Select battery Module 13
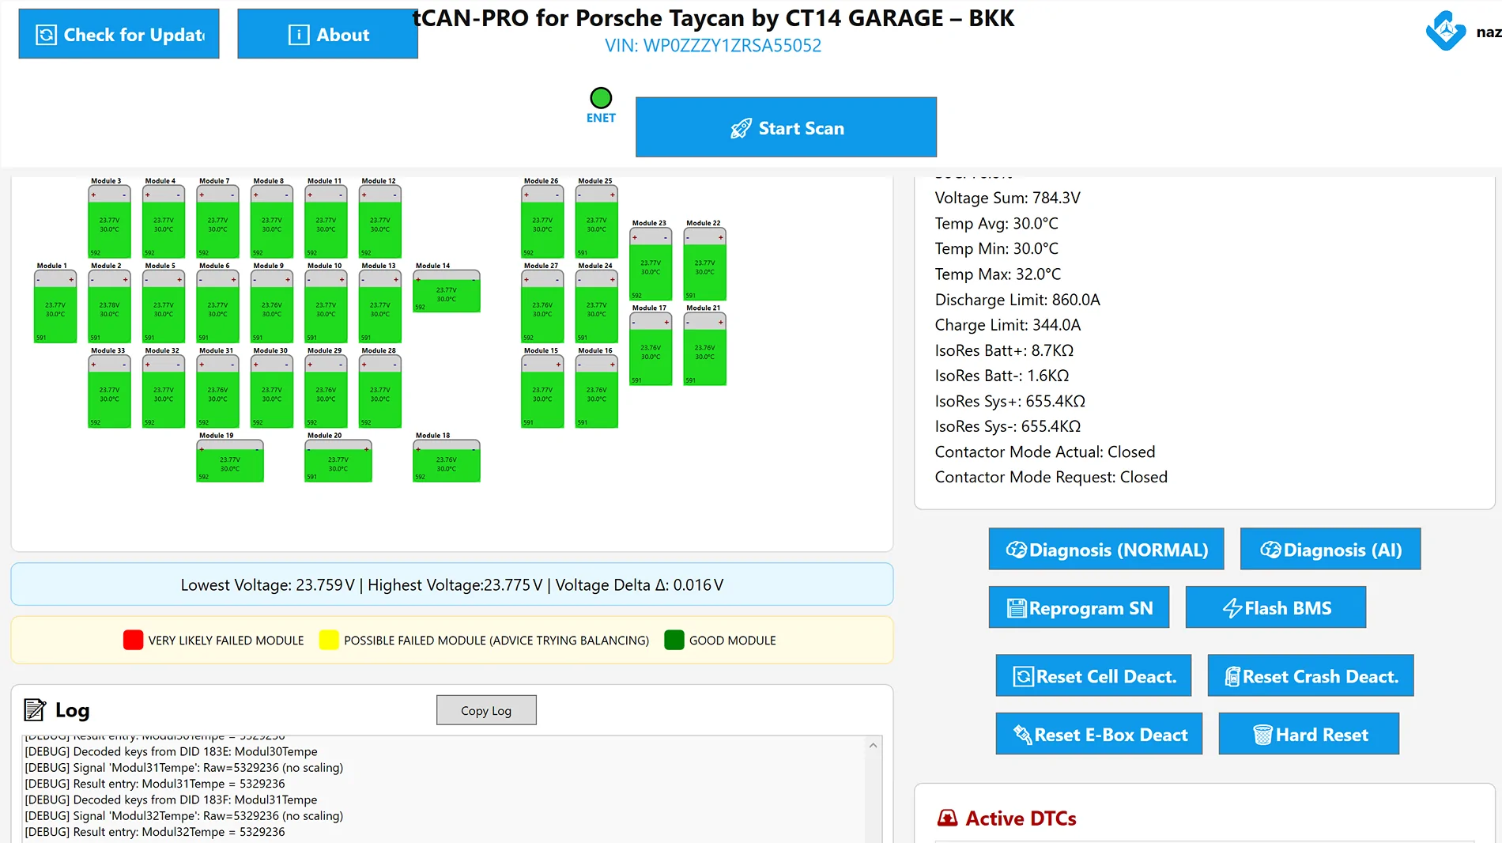 [x=380, y=306]
